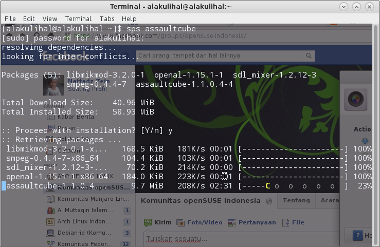Click the Kirim speech-bubble icon
The height and width of the screenshot is (247, 380).
[x=148, y=222]
